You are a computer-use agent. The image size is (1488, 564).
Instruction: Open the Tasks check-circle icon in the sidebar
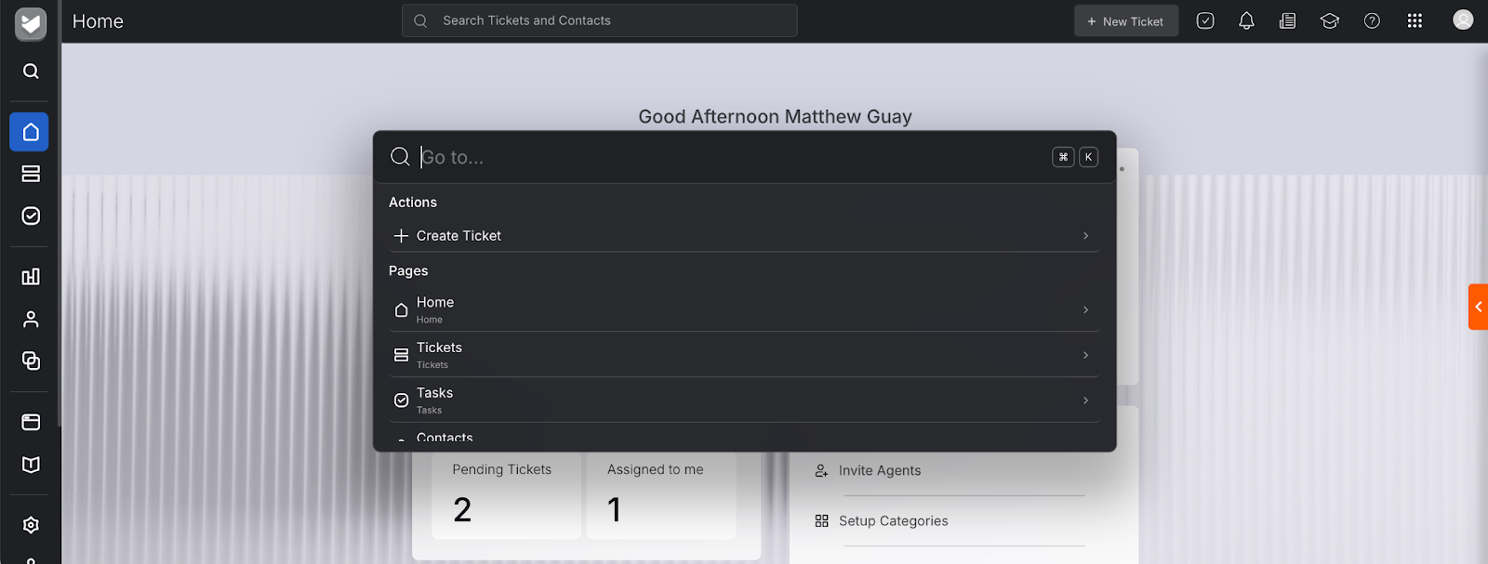click(x=31, y=216)
